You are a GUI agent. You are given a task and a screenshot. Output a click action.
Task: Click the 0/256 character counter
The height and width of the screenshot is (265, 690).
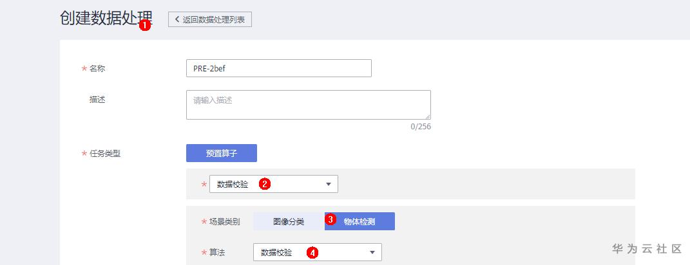(x=420, y=127)
